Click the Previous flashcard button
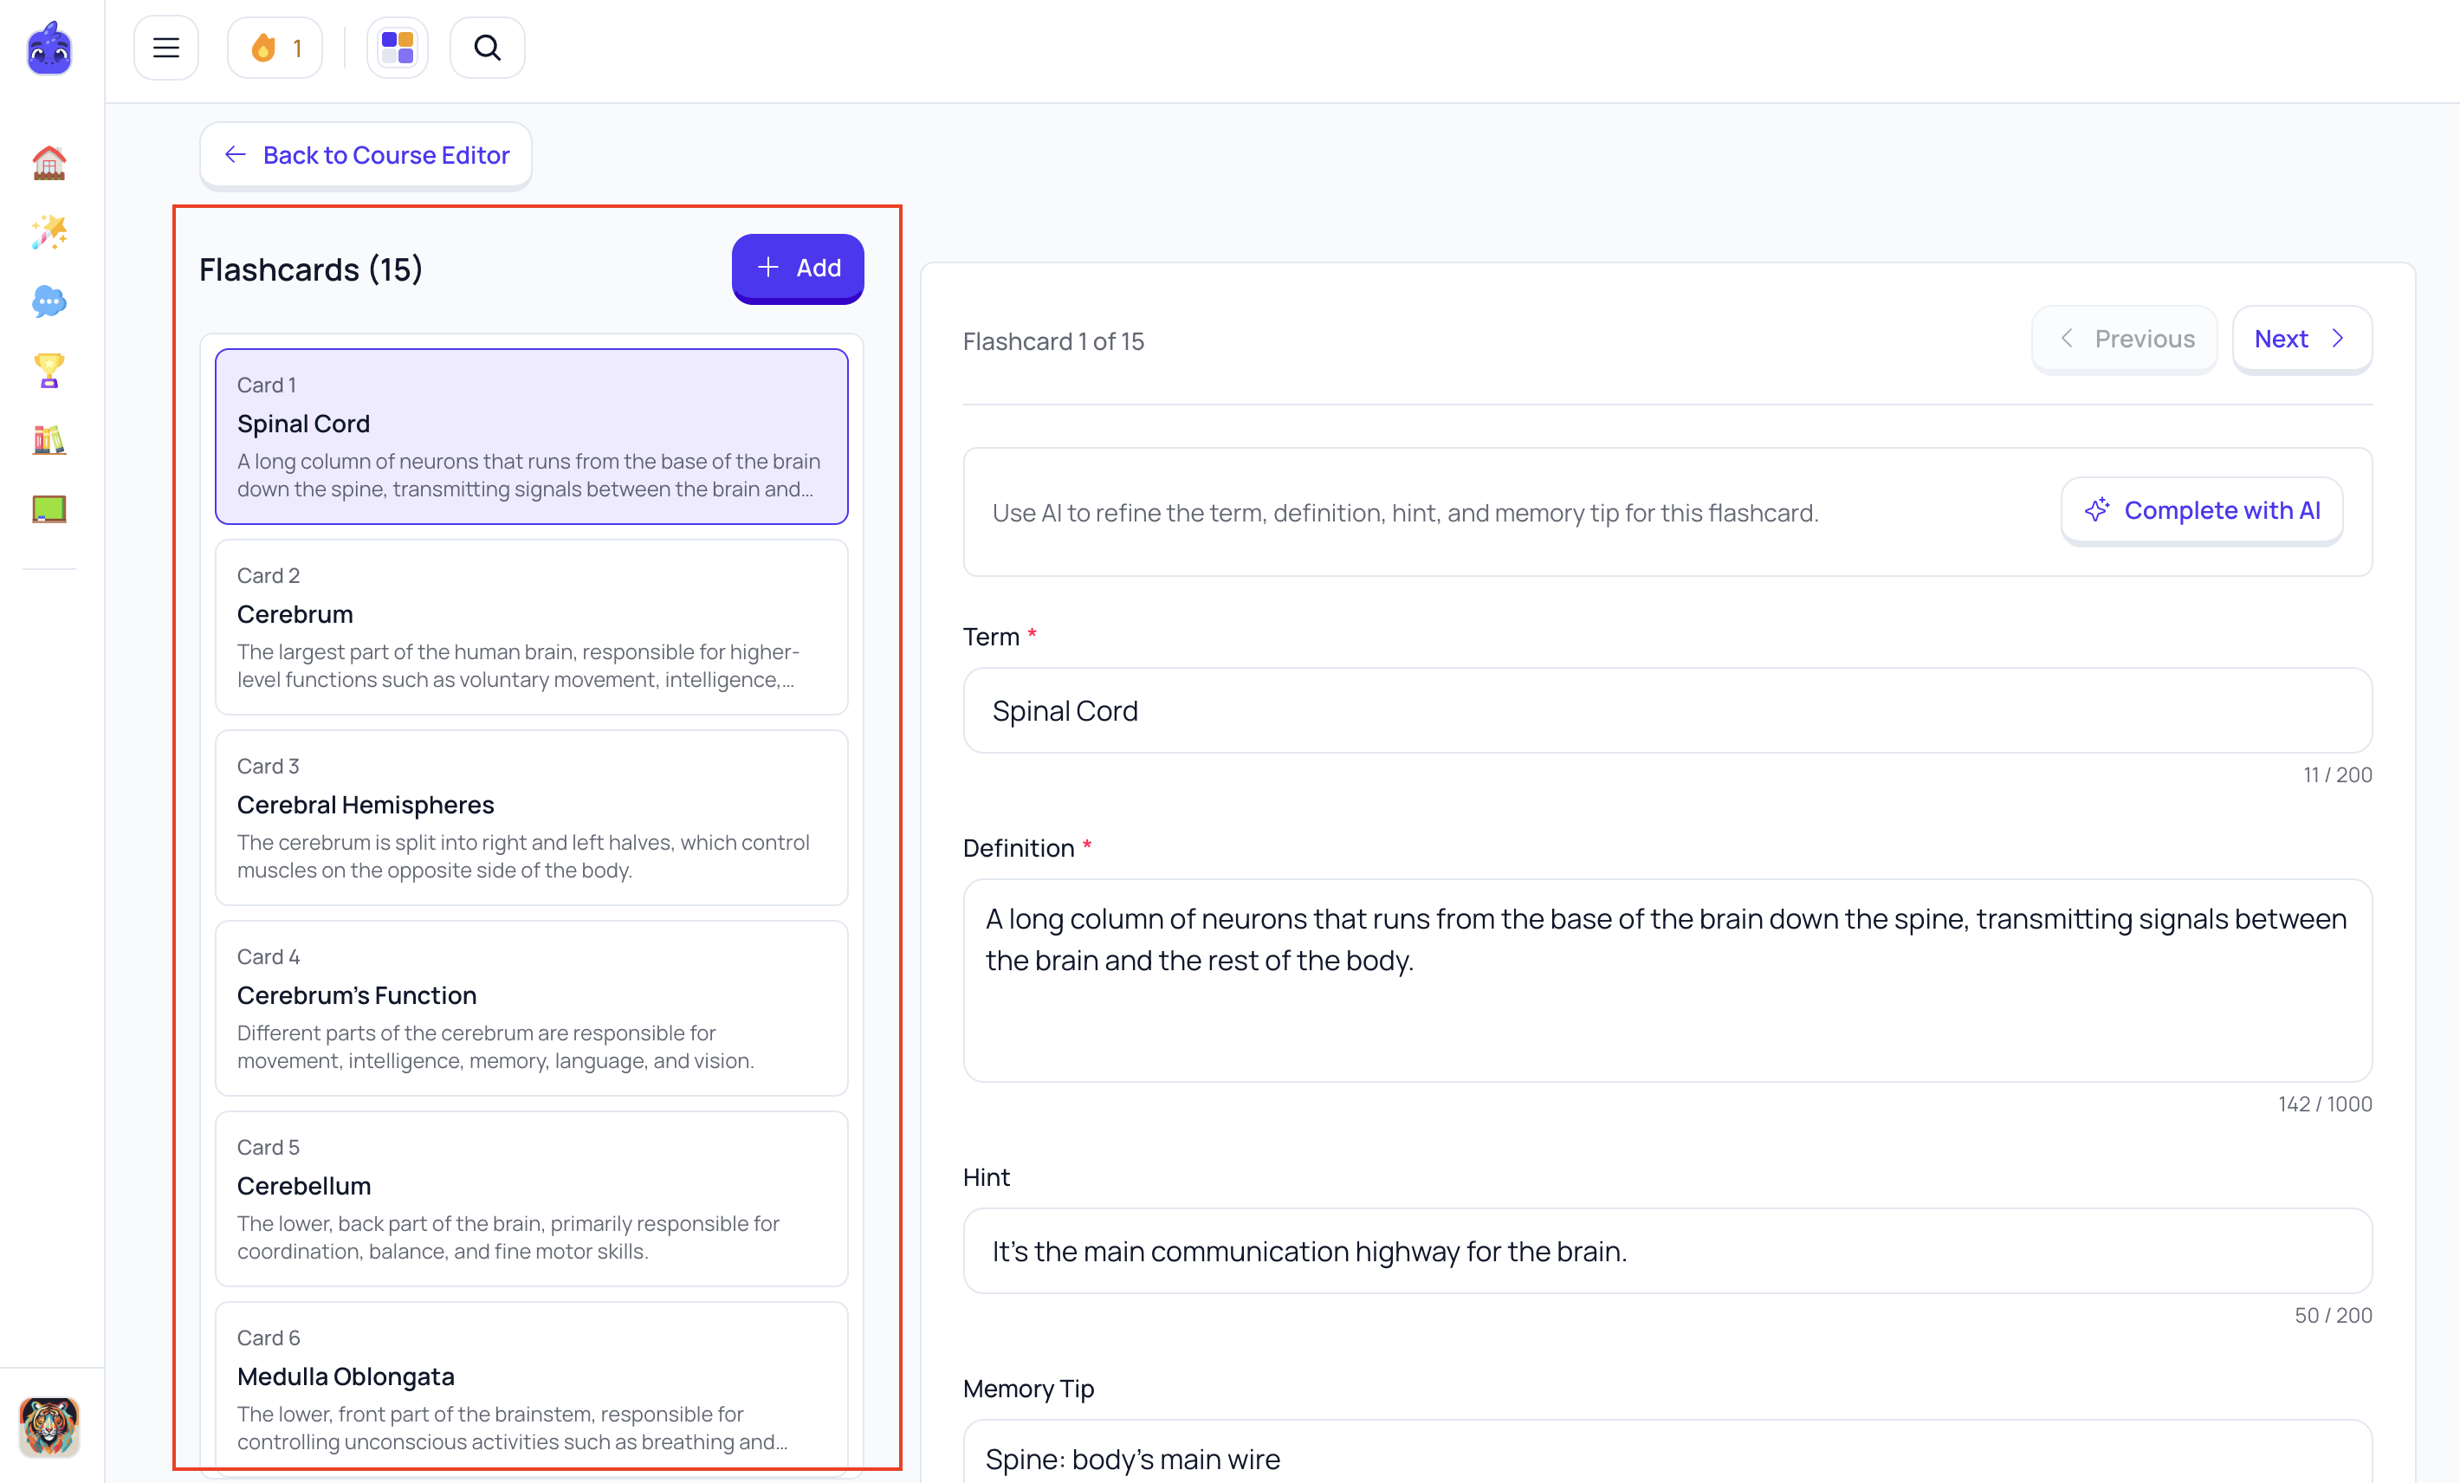This screenshot has height=1483, width=2460. [2125, 339]
